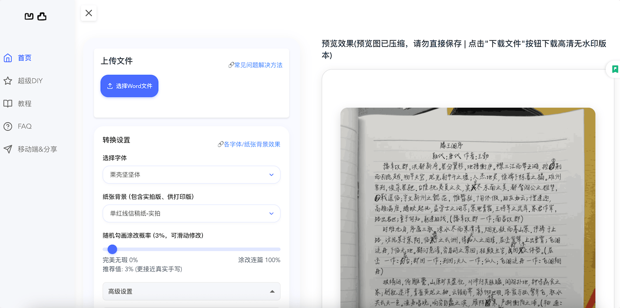Open the 首页 menu item
Screen dimensions: 620x308
25,58
